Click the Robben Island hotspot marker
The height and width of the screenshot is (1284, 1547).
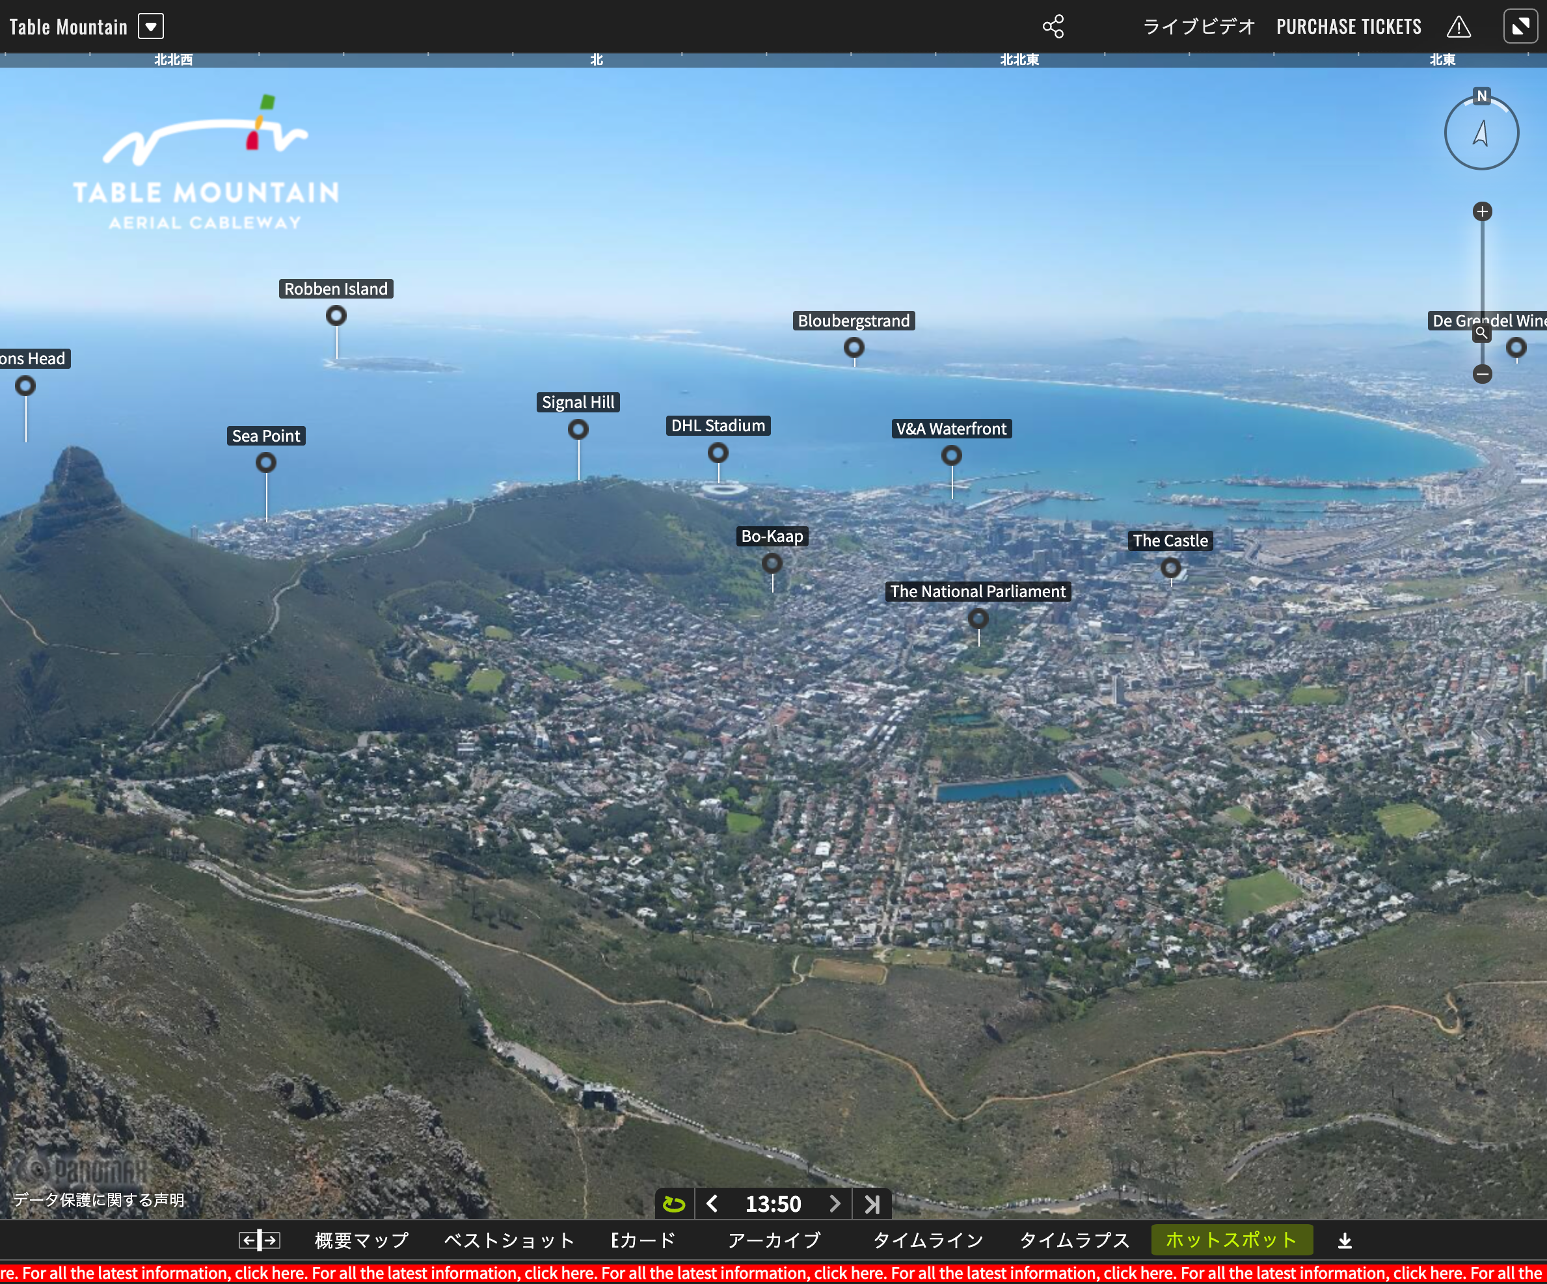pyautogui.click(x=336, y=316)
